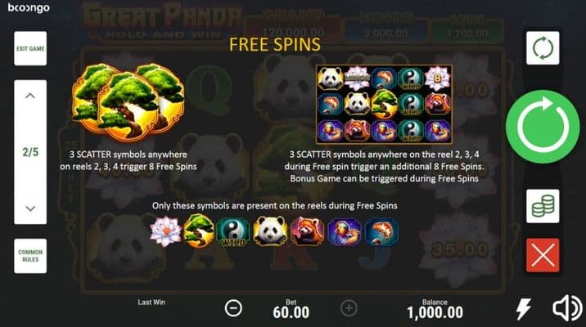Click the panda symbol in symbol row
The image size is (586, 327).
[270, 231]
